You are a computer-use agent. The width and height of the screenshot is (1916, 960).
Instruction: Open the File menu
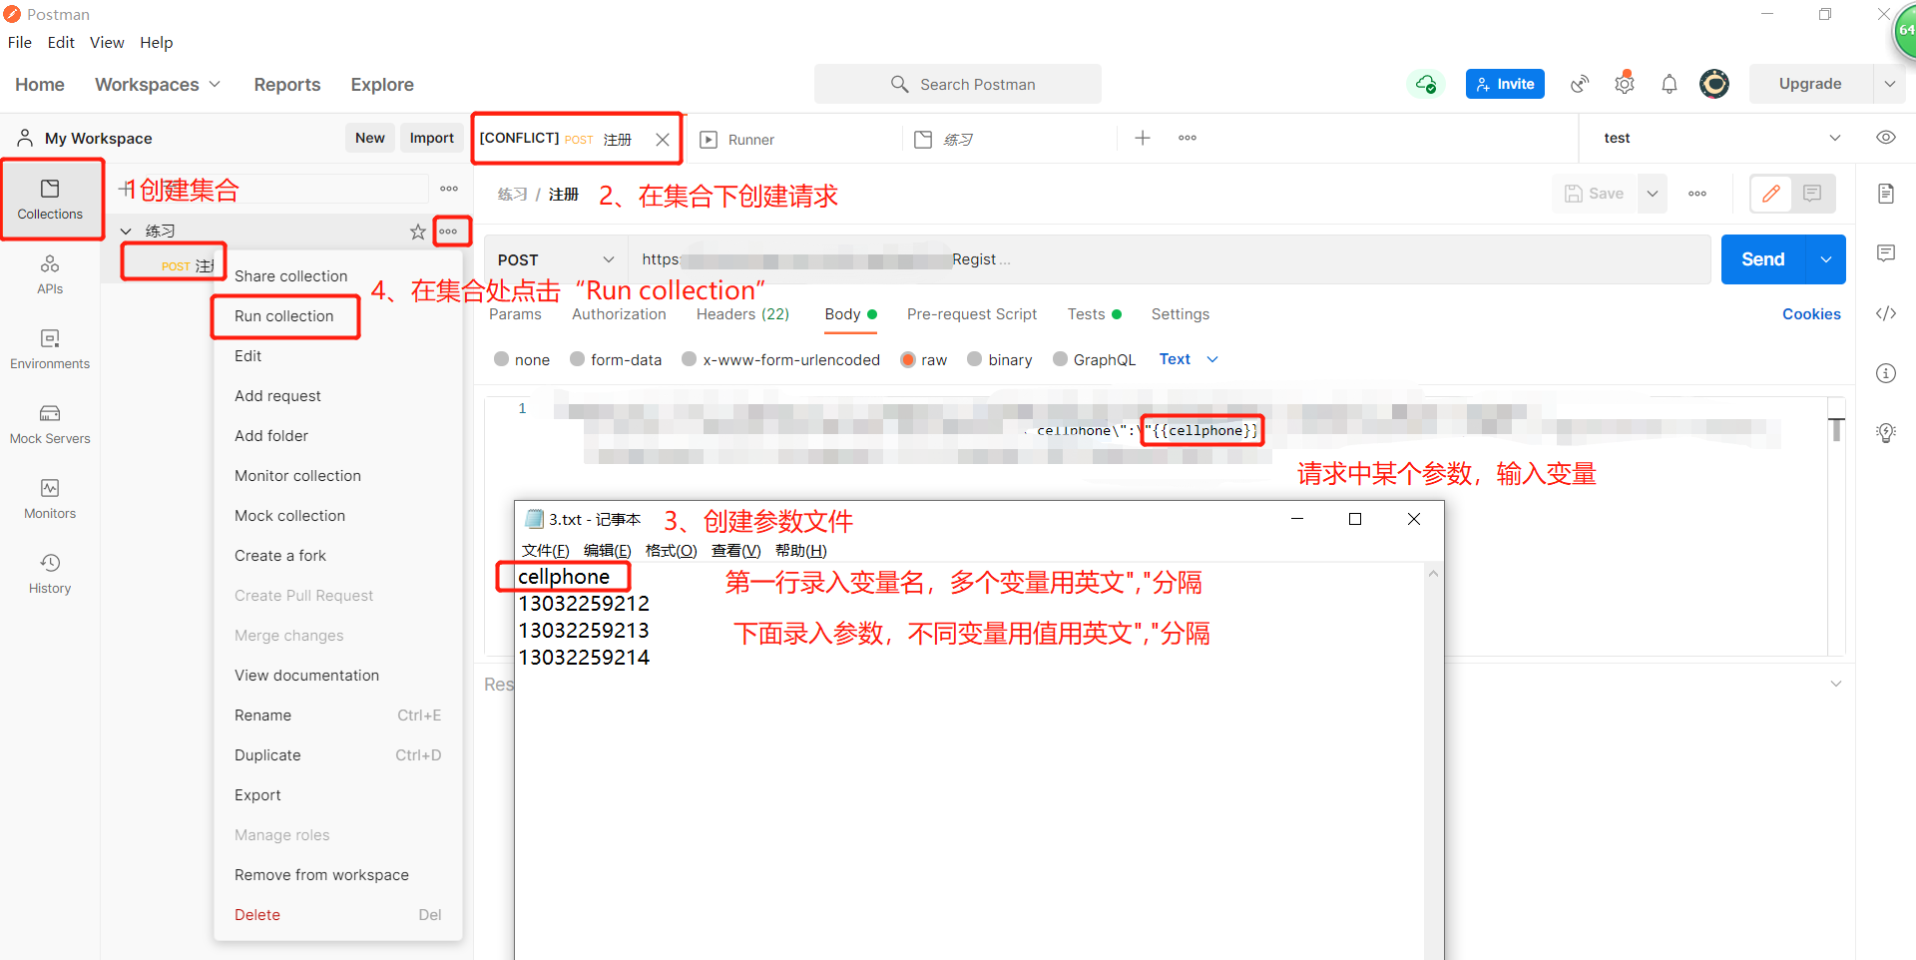20,42
